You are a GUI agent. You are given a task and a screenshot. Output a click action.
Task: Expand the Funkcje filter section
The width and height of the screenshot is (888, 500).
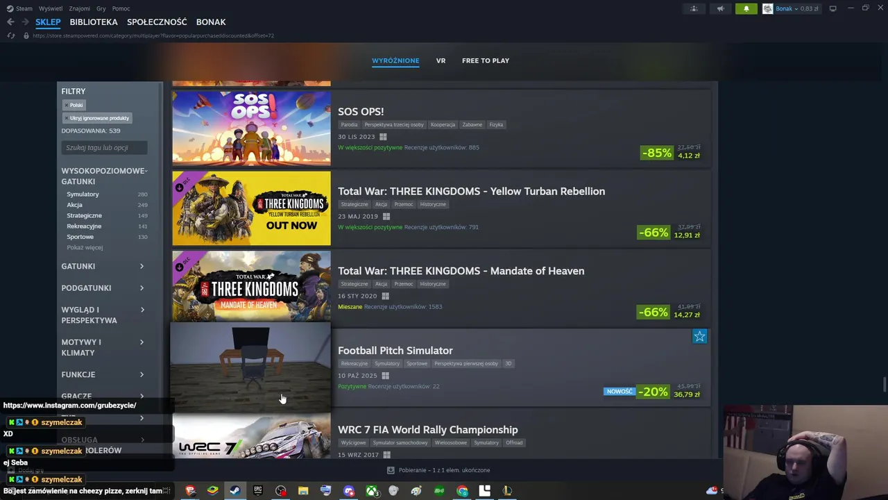coord(103,375)
